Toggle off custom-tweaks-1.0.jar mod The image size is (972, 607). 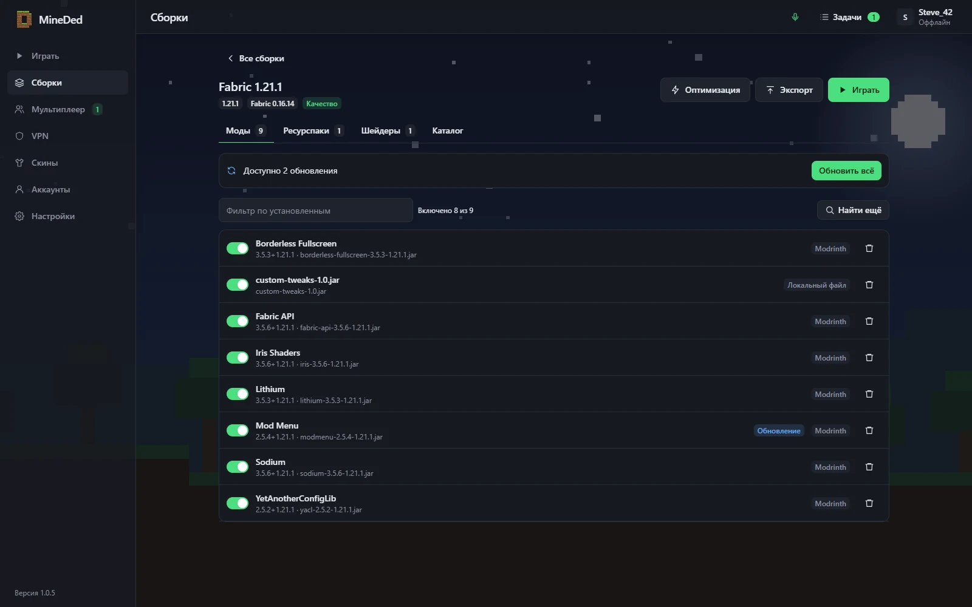(x=238, y=285)
